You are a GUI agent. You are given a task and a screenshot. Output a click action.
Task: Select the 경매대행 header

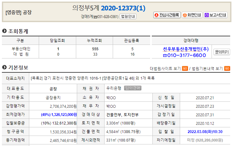click(191, 40)
